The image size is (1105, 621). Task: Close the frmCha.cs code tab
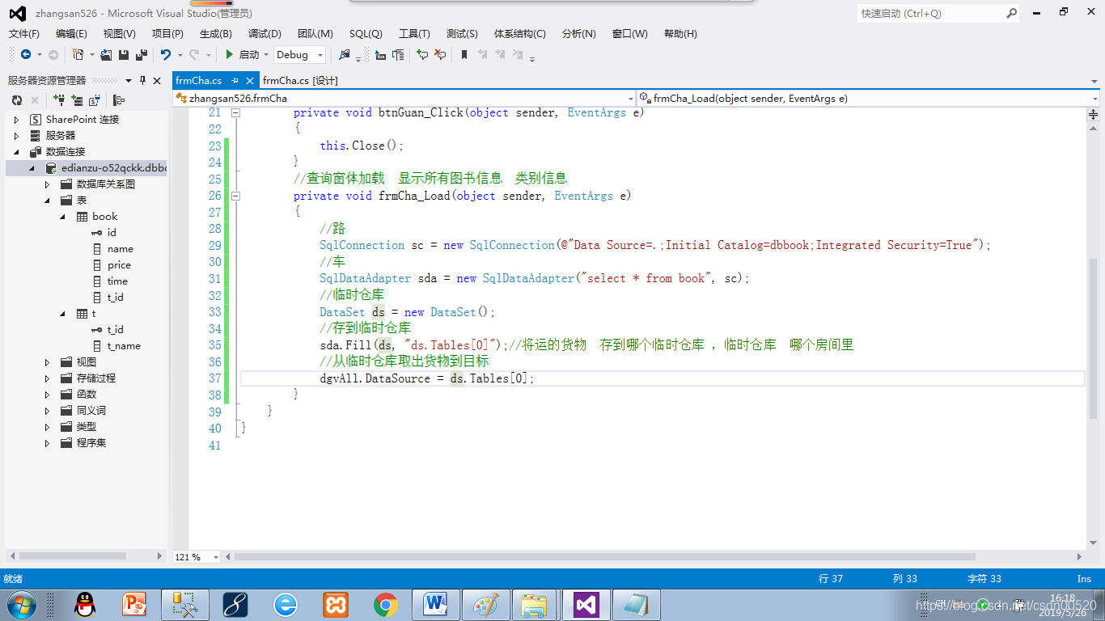251,80
